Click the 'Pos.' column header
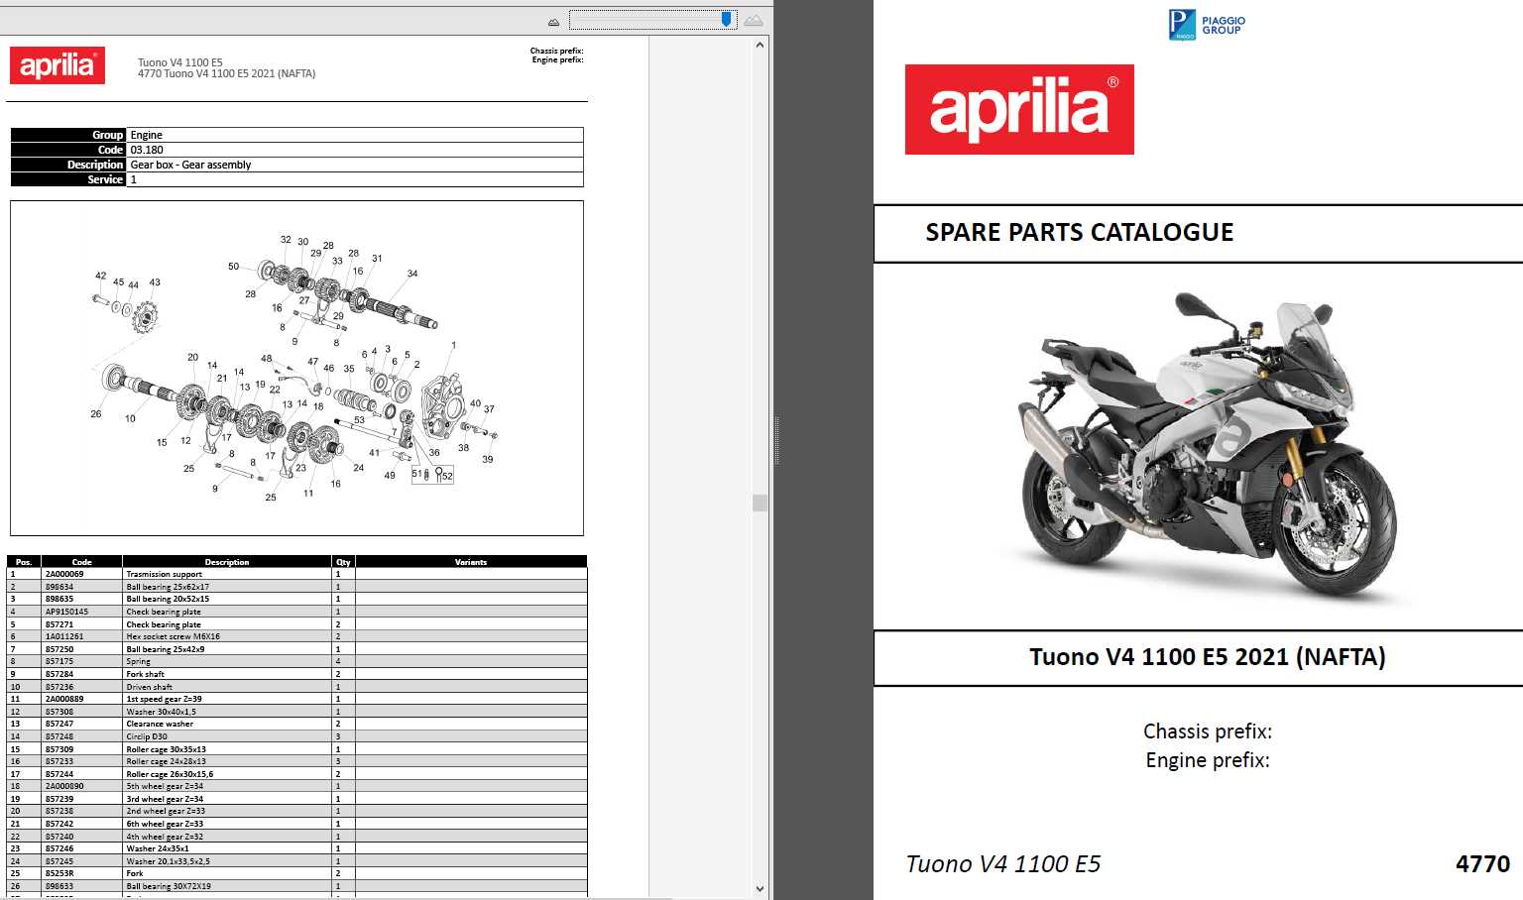Screen dimensions: 1523x900 tap(24, 562)
